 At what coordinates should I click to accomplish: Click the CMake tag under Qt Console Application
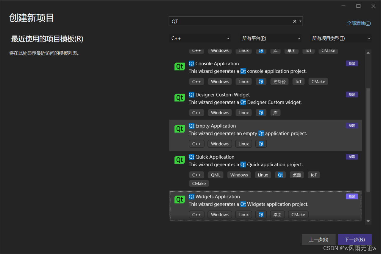(x=318, y=82)
